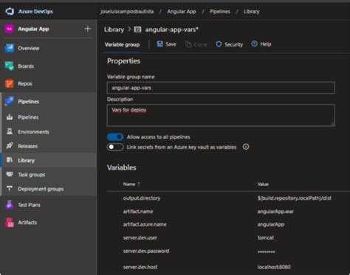The height and width of the screenshot is (275, 350).
Task: Click Pipelines in the top breadcrumb
Action: tap(220, 12)
